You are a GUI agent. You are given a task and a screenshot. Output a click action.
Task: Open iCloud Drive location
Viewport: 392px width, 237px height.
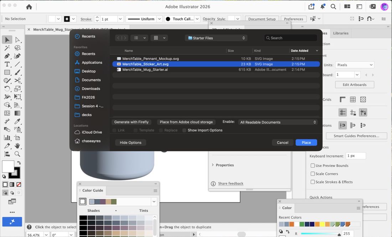[92, 132]
